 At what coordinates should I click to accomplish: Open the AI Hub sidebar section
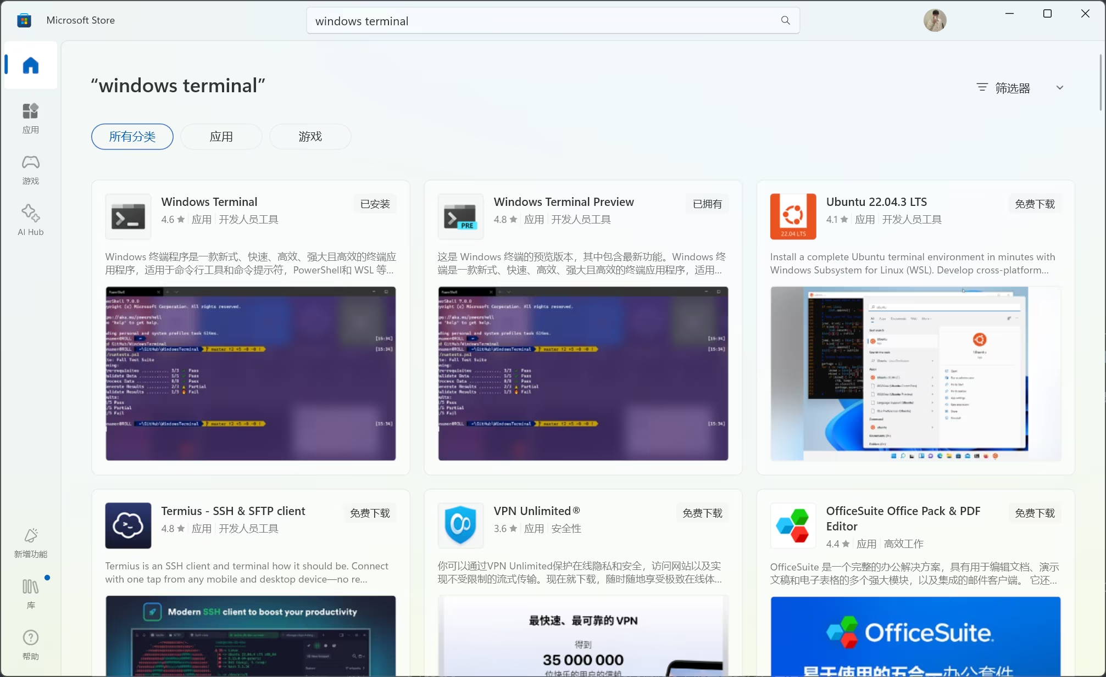click(30, 219)
